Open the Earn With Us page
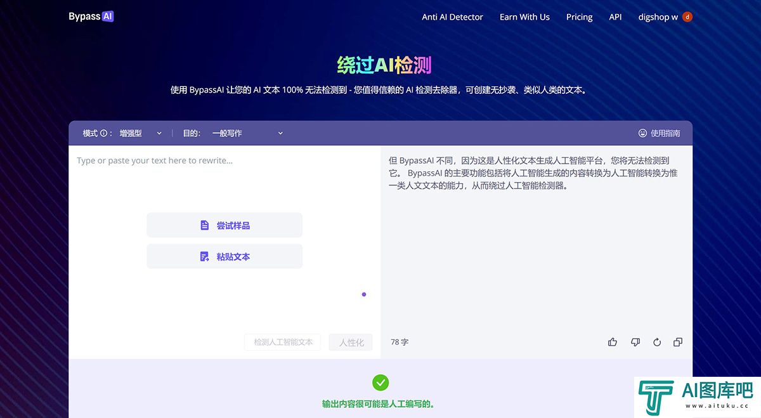 (524, 17)
